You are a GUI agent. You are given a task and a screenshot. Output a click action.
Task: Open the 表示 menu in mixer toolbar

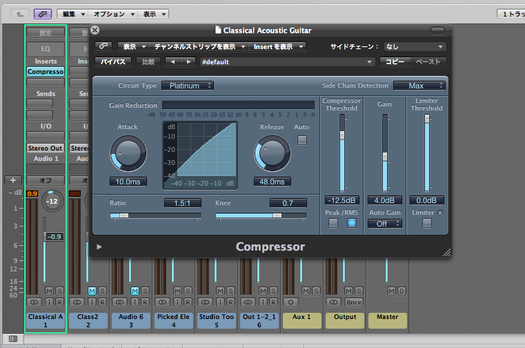(153, 14)
